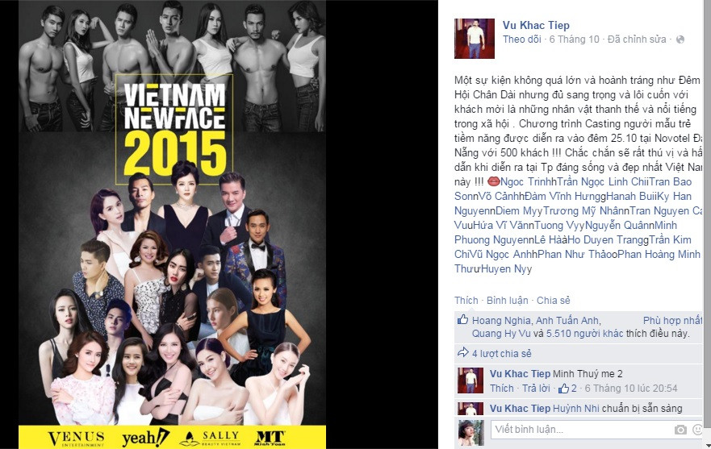Open Vu Khac Tiep's profile picture at top
The image size is (711, 449).
[x=475, y=39]
